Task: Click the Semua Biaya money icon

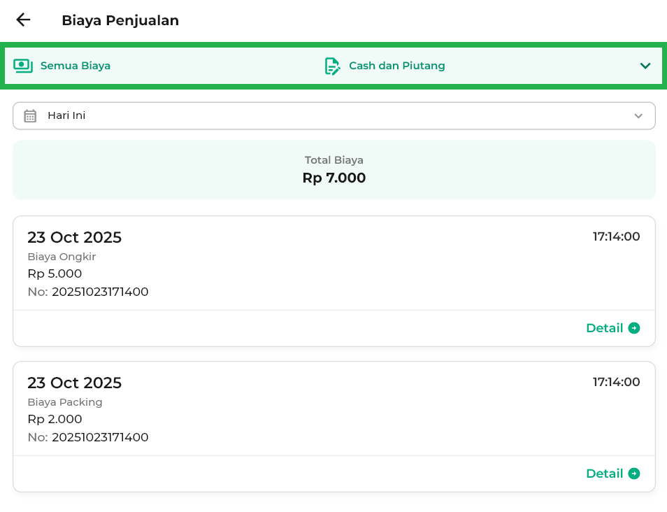Action: coord(23,66)
